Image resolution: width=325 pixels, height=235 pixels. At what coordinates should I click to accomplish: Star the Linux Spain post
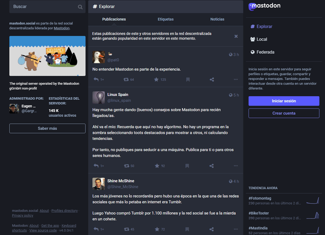tap(157, 166)
